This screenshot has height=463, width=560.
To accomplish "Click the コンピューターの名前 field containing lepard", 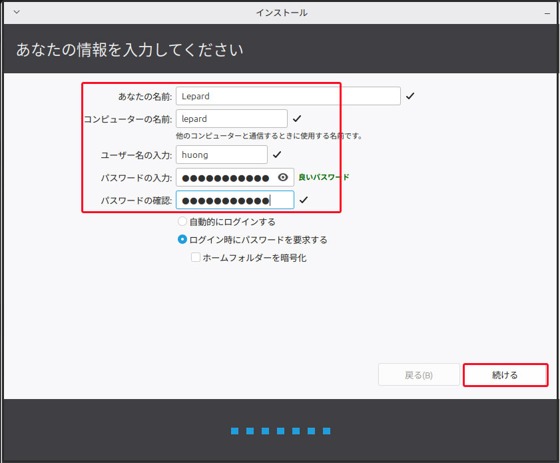I will (x=232, y=119).
